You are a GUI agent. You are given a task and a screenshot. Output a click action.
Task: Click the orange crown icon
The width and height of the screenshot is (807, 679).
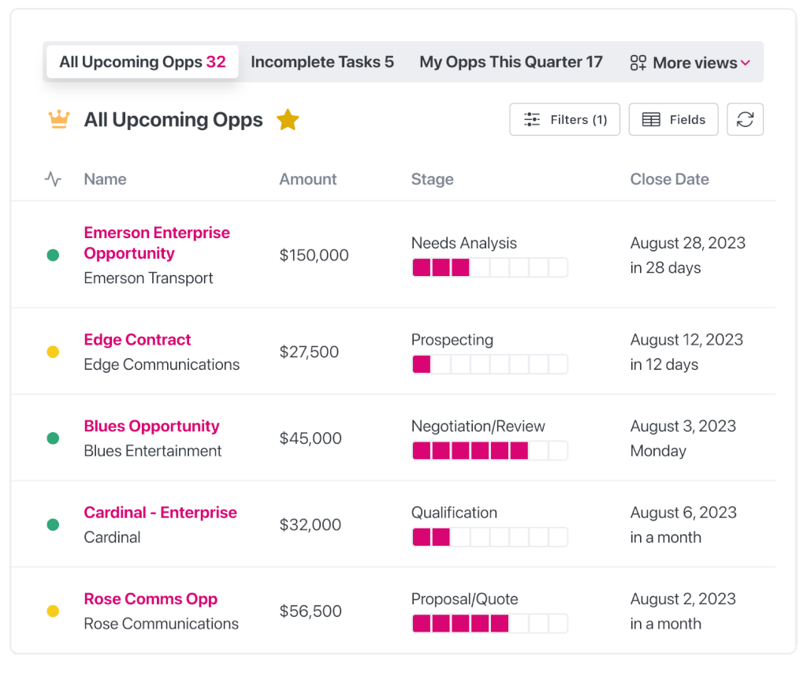[58, 119]
